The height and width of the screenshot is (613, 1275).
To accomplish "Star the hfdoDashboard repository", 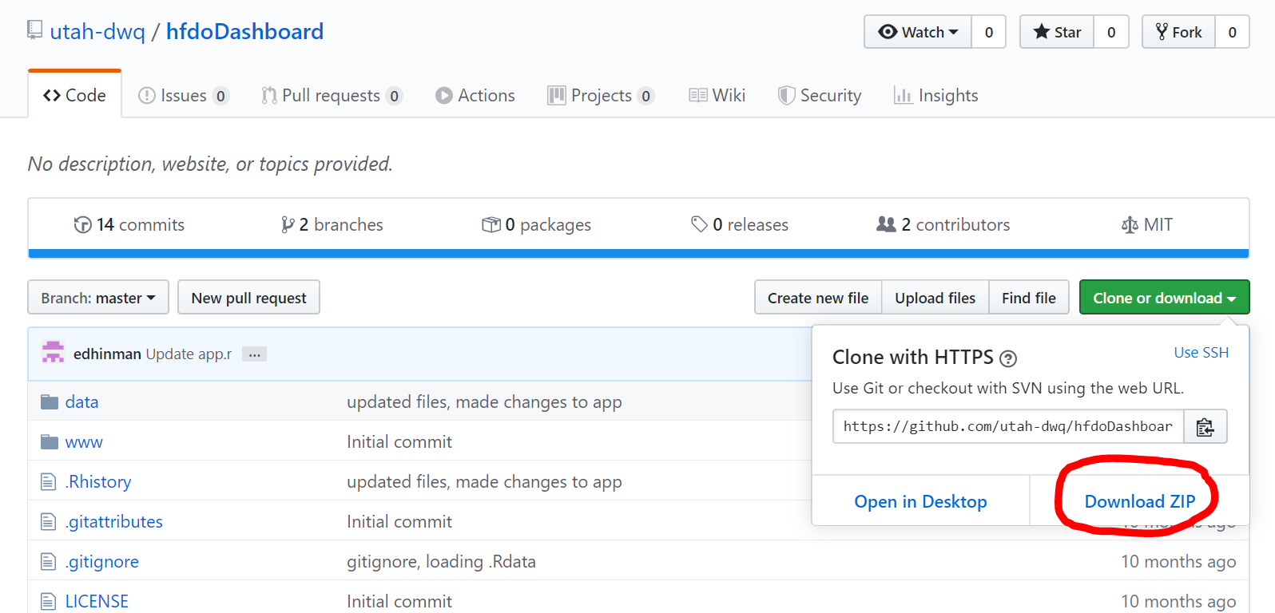I will tap(1057, 32).
